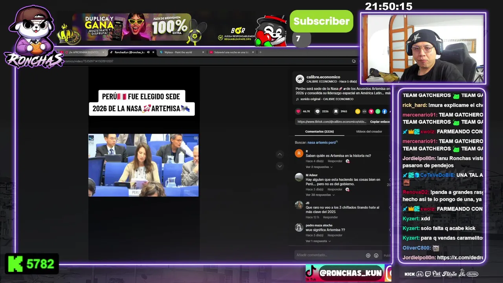
Task: Open the 'Se APROXIMAN EVENTOS' browser tab
Action: (x=83, y=52)
